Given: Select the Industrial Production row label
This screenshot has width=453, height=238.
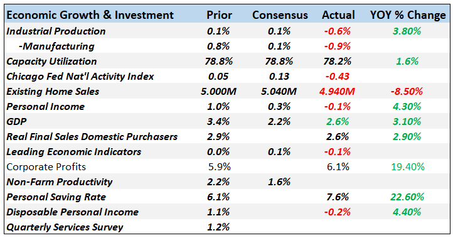Looking at the screenshot, I should (56, 31).
